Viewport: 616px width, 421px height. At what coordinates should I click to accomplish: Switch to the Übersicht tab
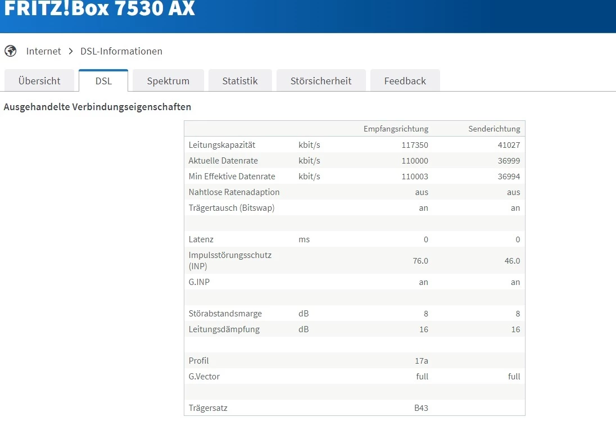[39, 81]
